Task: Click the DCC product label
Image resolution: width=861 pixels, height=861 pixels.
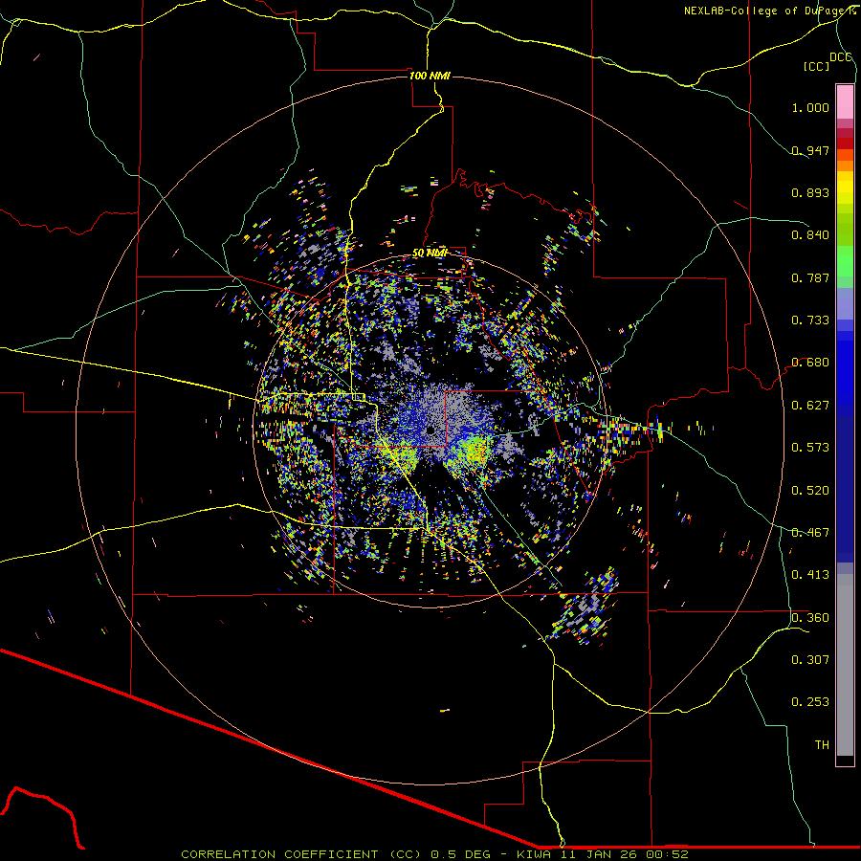Action: pos(840,57)
